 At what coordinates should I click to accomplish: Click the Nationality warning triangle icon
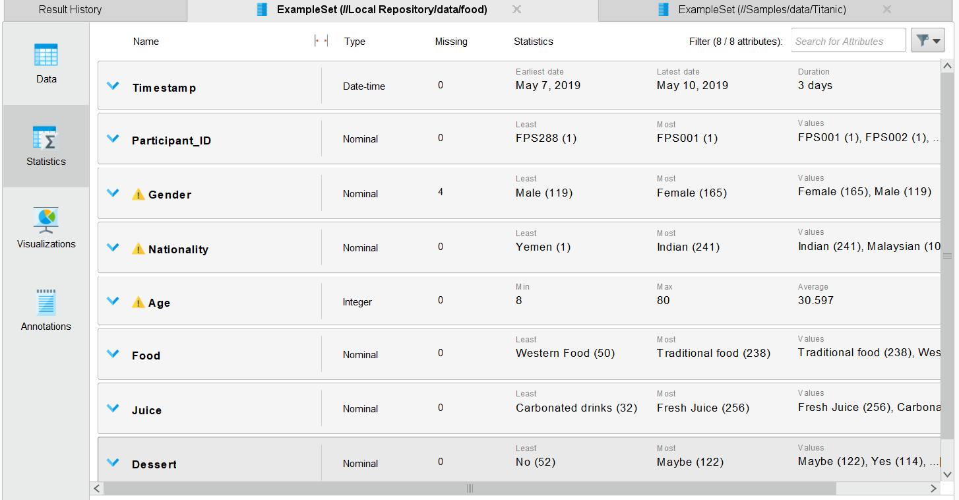pyautogui.click(x=138, y=249)
